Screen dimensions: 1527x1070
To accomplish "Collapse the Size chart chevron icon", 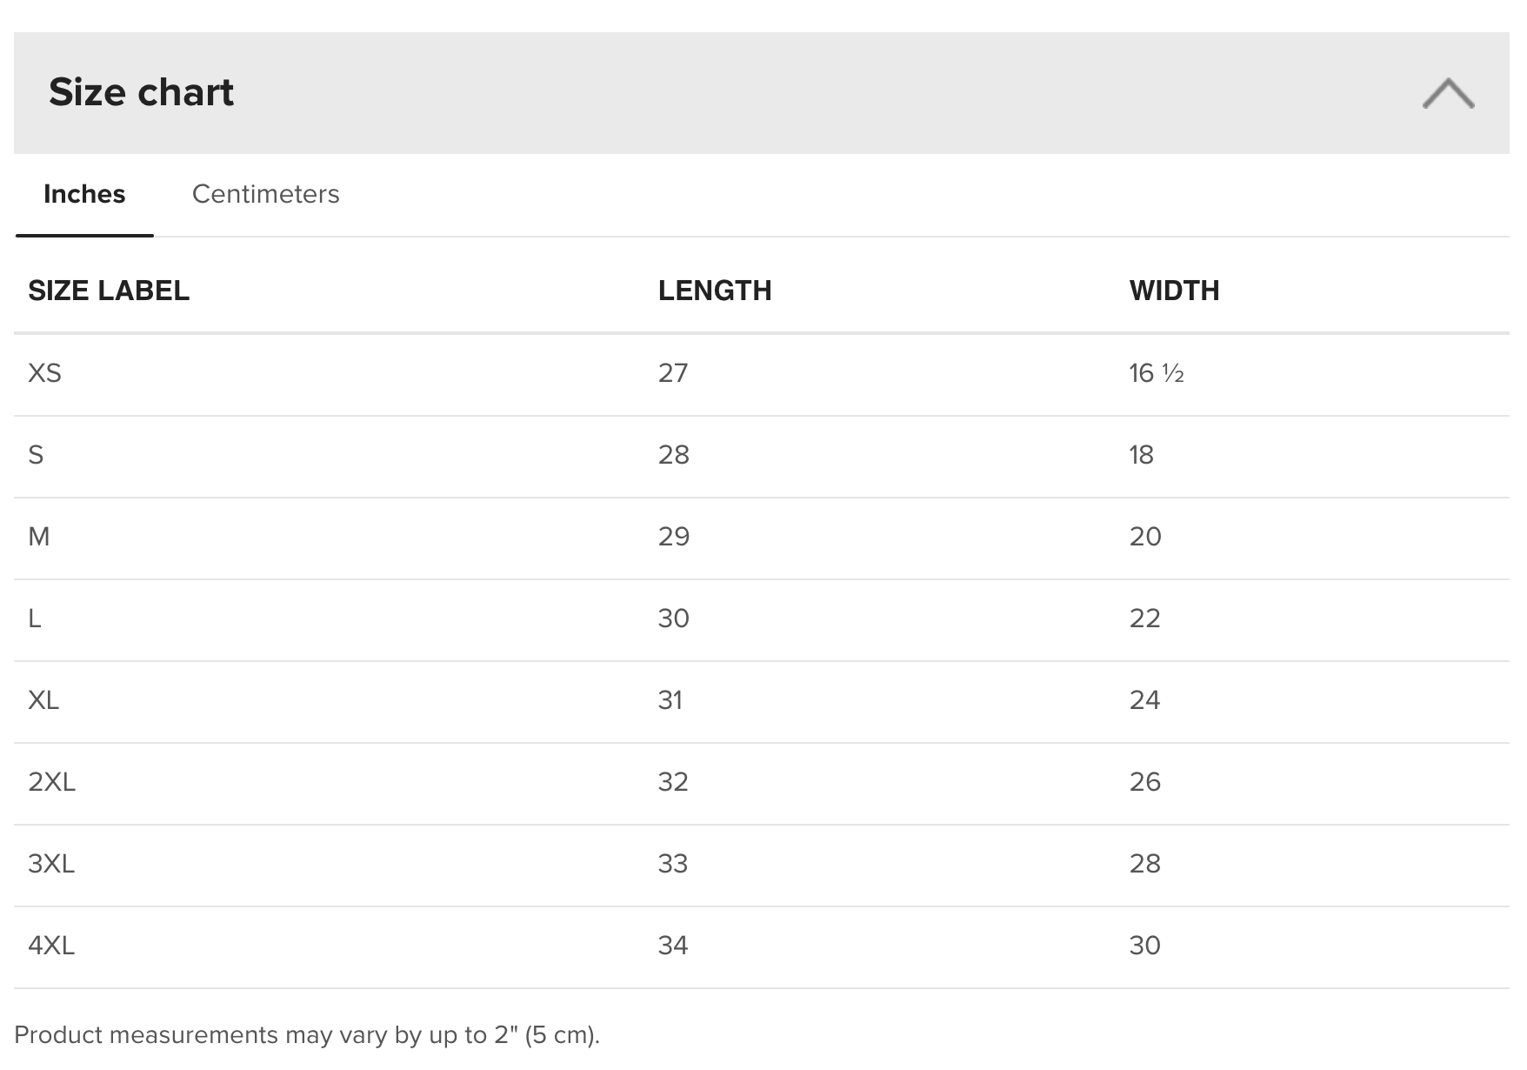I will pyautogui.click(x=1448, y=93).
